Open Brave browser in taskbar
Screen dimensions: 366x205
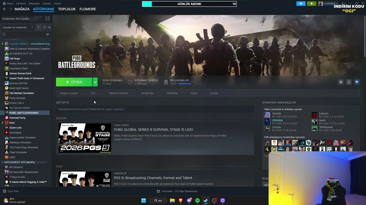click(180, 200)
